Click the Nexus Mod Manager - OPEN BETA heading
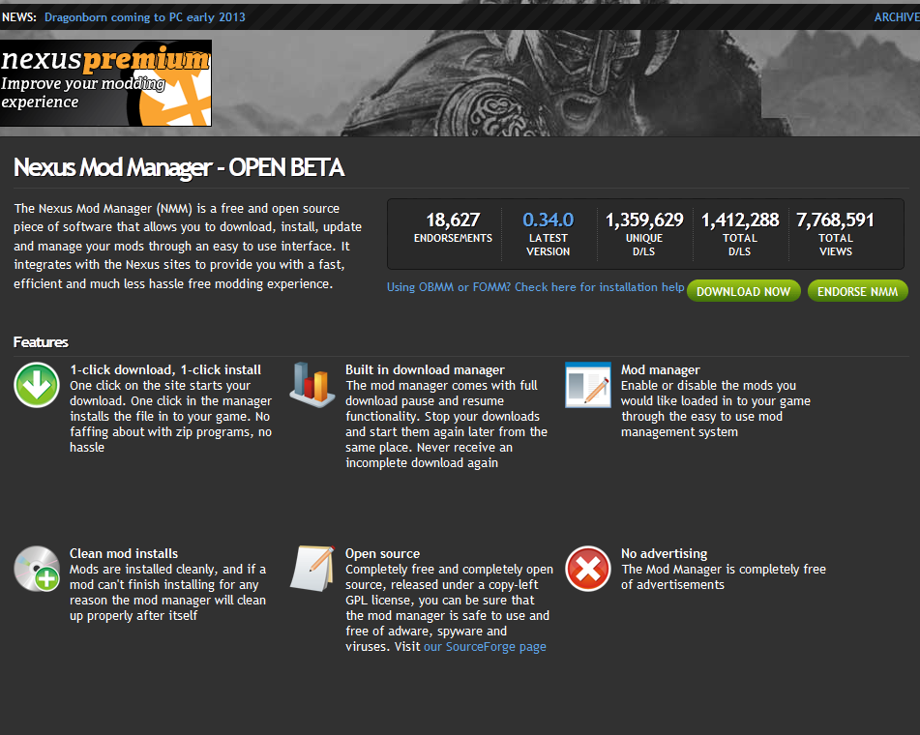The width and height of the screenshot is (920, 735). tap(179, 167)
